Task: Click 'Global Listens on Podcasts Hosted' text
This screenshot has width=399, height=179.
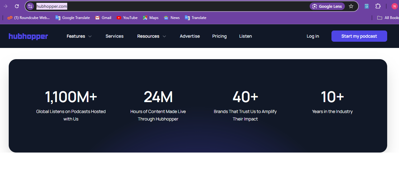Action: 71,111
